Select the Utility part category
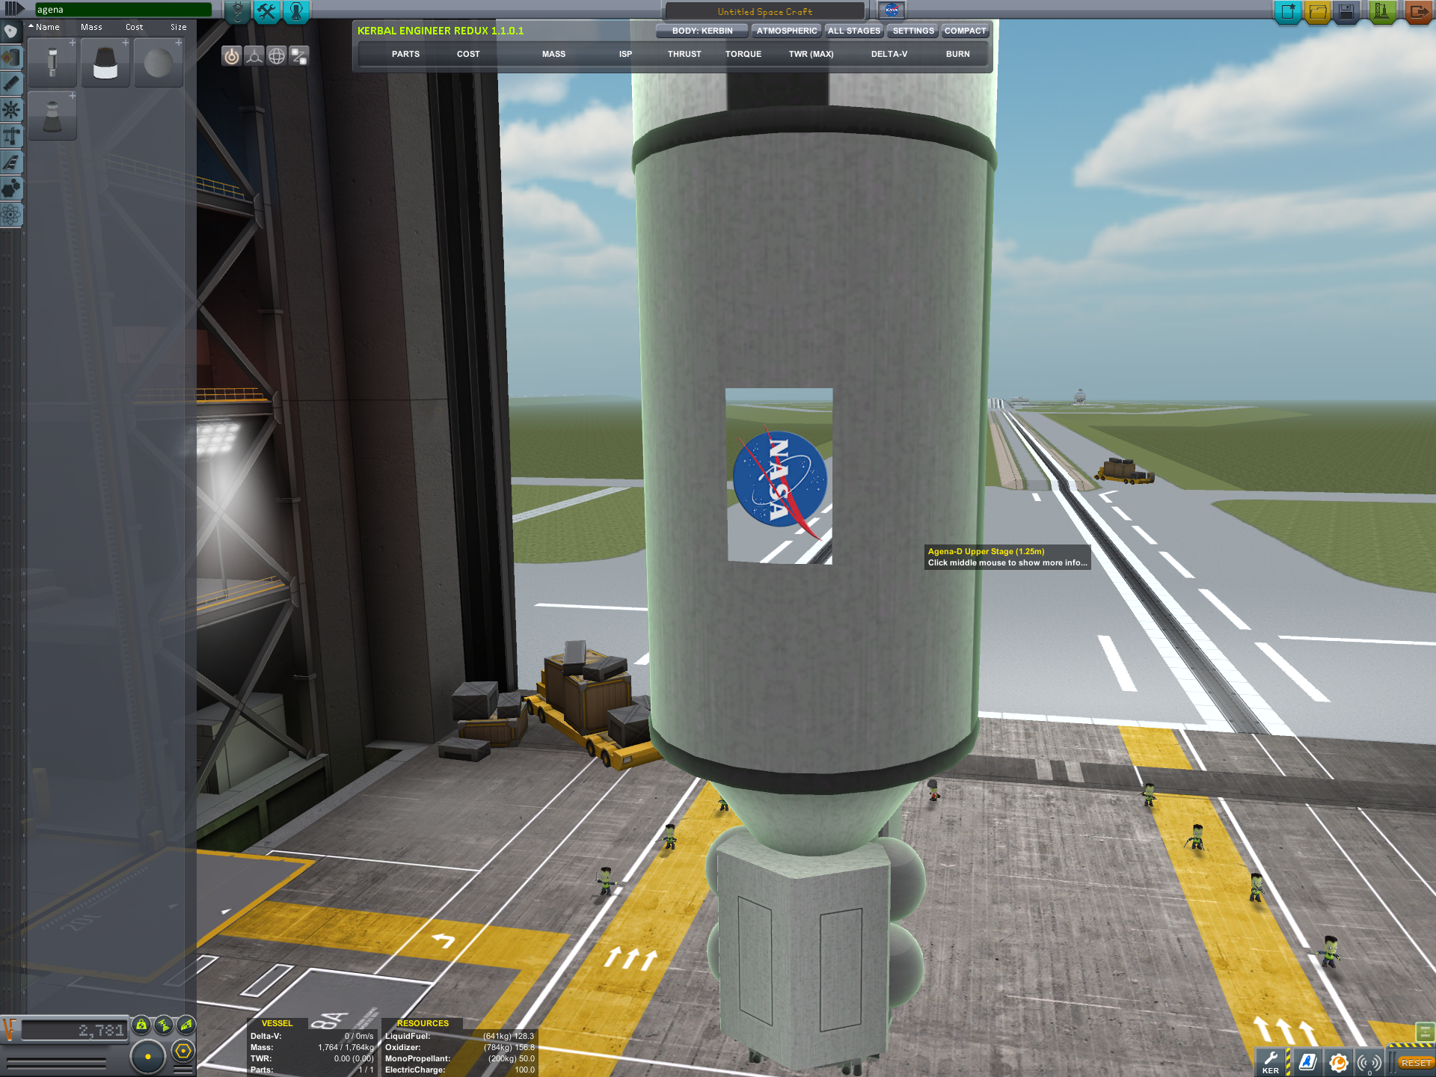 11,188
